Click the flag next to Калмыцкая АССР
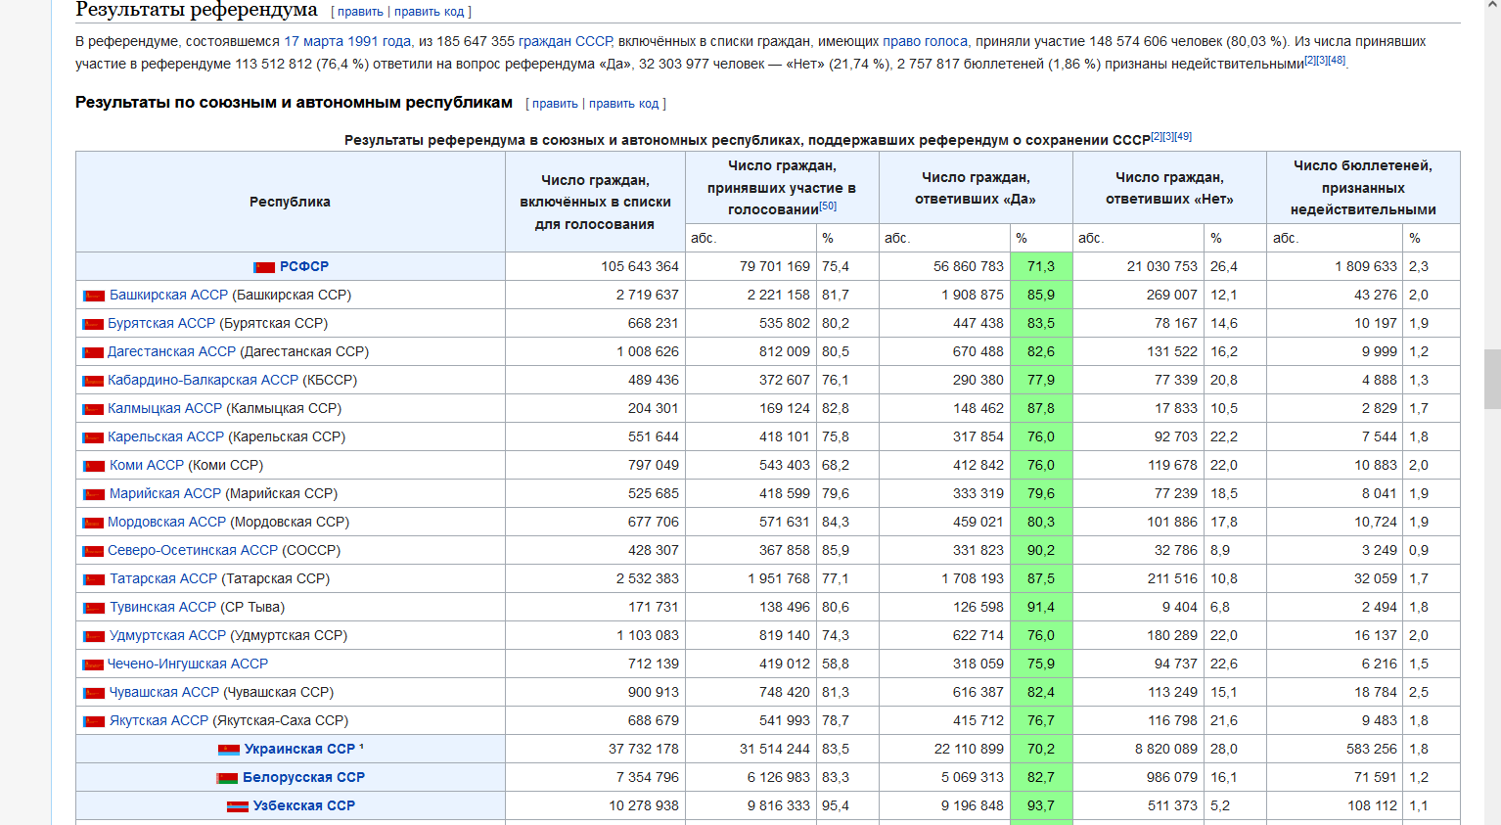Screen dimensions: 1501x825 coord(94,409)
